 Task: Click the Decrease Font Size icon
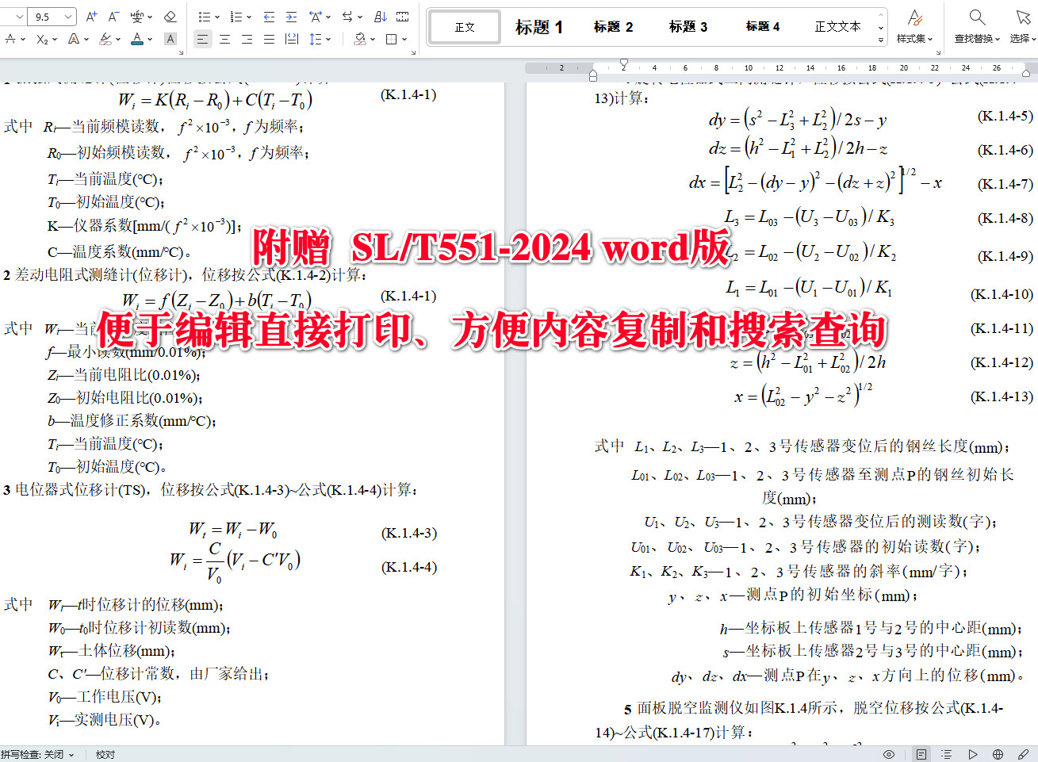coord(113,17)
